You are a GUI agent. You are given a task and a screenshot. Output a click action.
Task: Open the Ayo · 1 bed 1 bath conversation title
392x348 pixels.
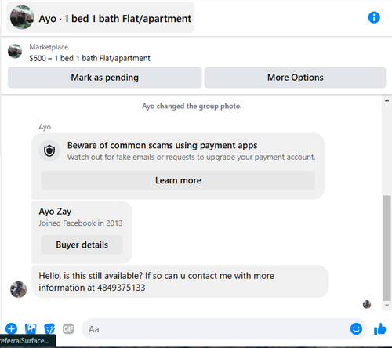[x=114, y=19]
